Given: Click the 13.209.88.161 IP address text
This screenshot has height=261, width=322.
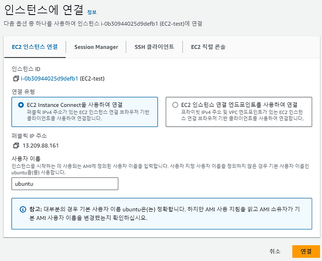Looking at the screenshot, I should 41,146.
